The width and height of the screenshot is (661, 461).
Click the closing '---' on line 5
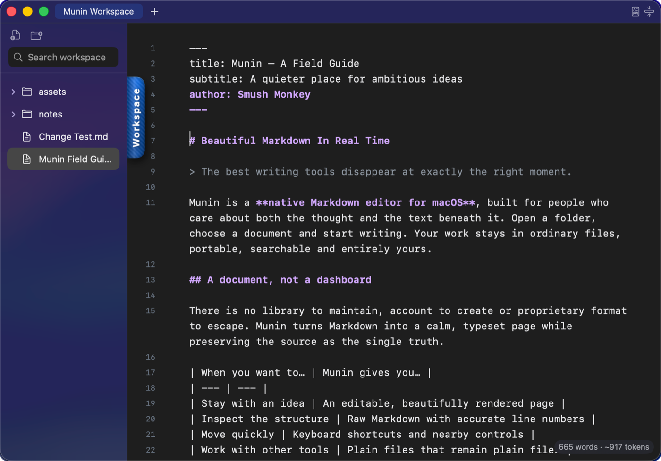(198, 110)
